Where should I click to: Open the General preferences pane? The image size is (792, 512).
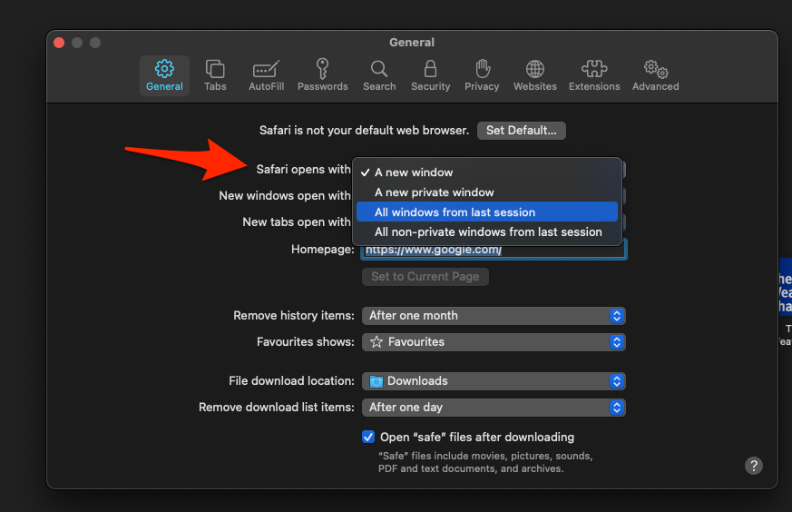[x=164, y=75]
